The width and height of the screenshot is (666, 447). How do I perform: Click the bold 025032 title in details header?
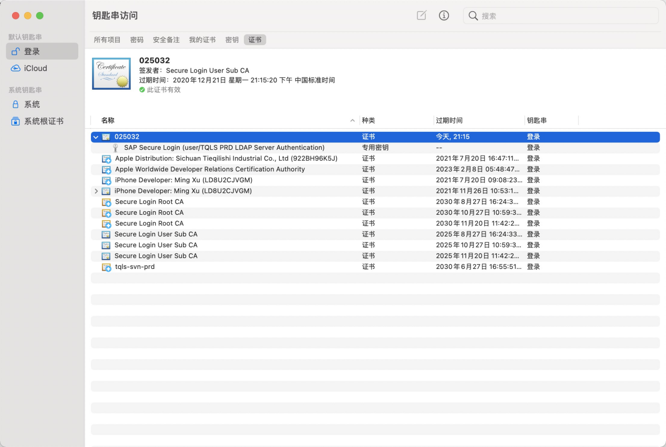[x=155, y=60]
